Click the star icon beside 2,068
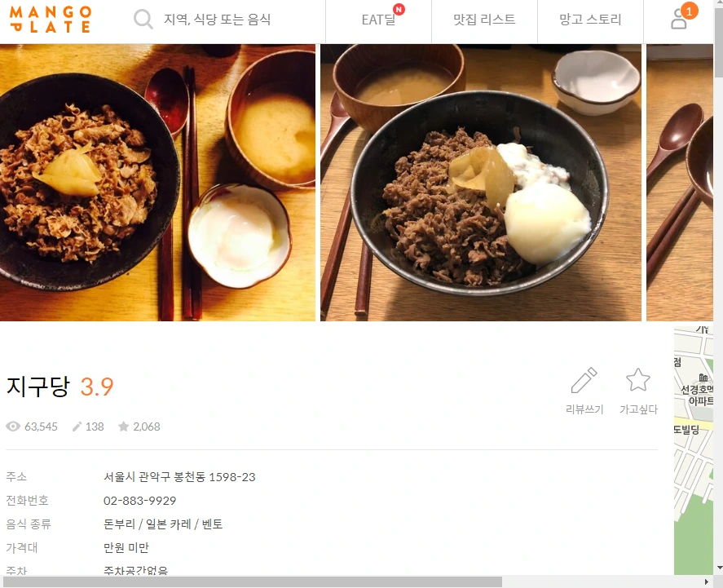Viewport: 723px width, 588px height. coord(123,427)
